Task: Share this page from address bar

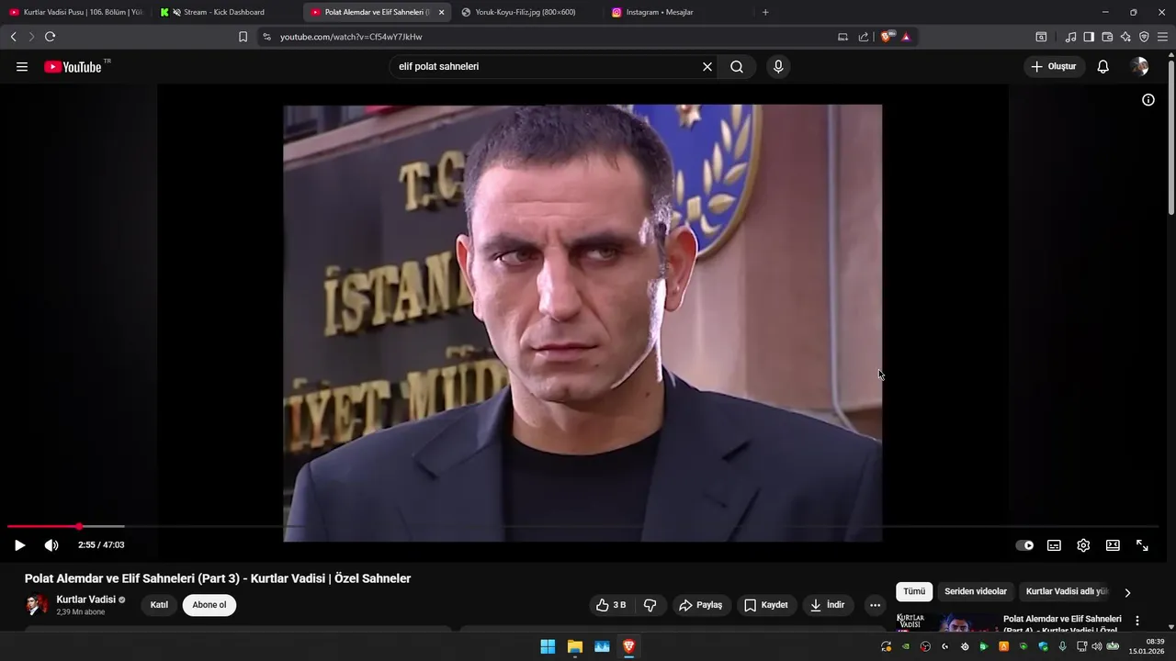Action: click(864, 37)
